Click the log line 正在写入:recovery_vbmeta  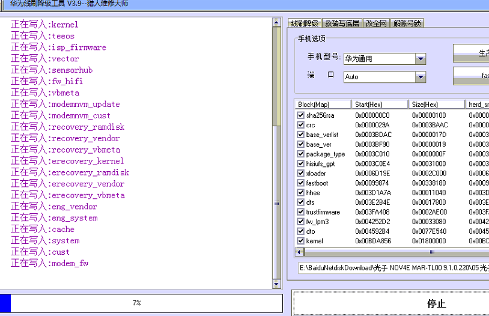point(65,150)
